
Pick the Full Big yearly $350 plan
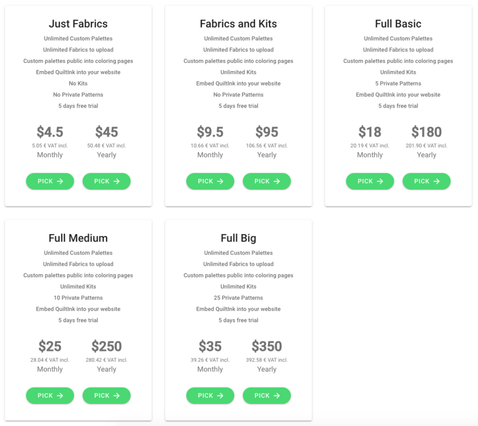(267, 396)
